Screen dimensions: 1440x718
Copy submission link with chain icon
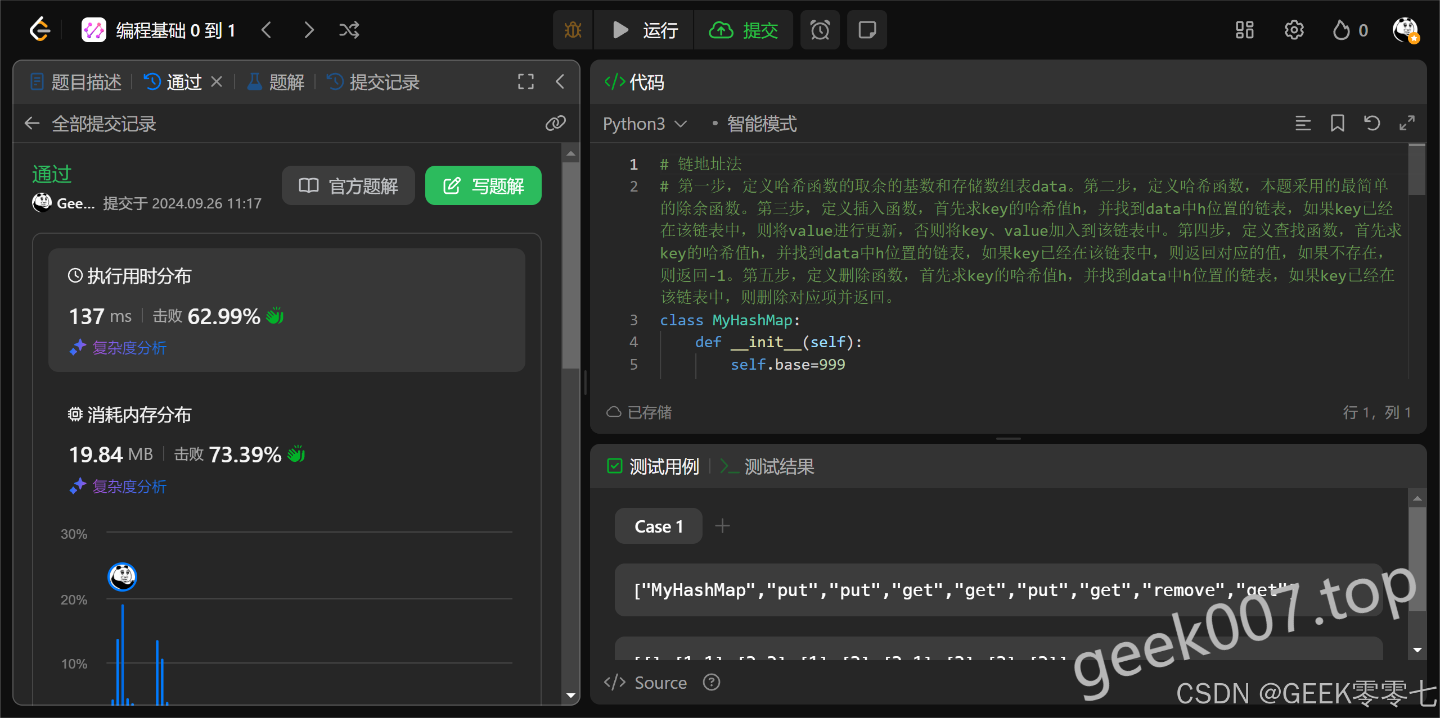click(x=555, y=123)
